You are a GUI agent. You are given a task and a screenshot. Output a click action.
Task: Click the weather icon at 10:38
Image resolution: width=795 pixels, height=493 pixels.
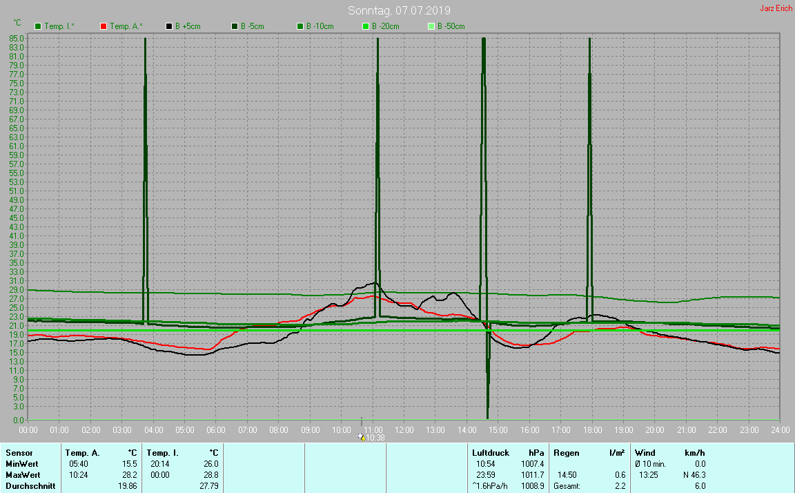[361, 437]
